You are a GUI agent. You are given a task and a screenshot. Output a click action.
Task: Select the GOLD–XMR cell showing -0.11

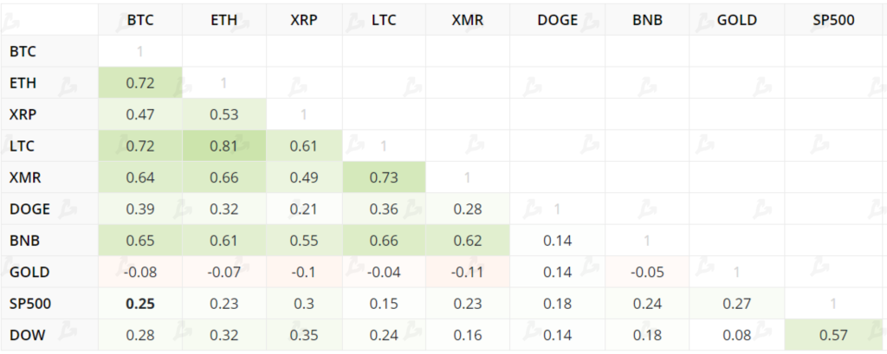[468, 272]
